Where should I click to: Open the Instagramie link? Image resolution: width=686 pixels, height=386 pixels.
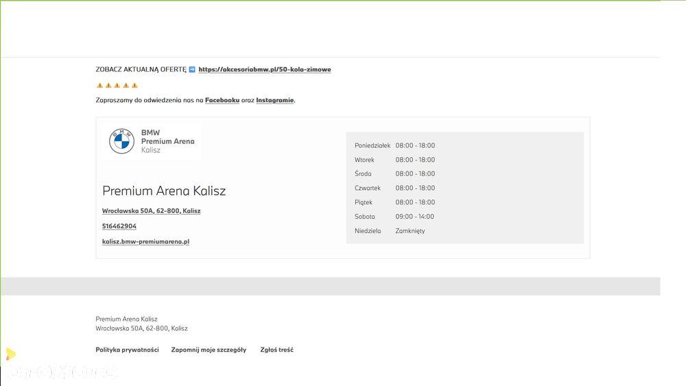tap(275, 100)
